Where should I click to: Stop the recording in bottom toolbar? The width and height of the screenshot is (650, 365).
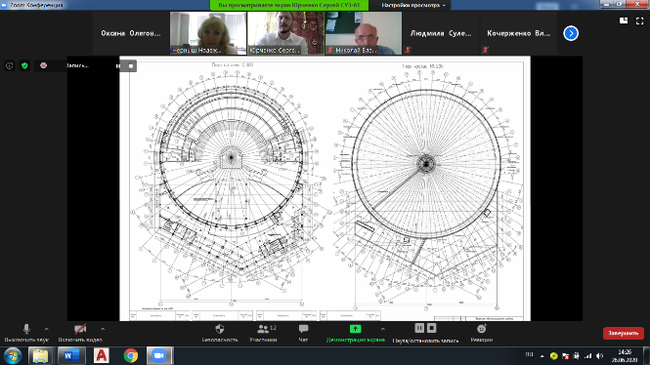pyautogui.click(x=431, y=328)
